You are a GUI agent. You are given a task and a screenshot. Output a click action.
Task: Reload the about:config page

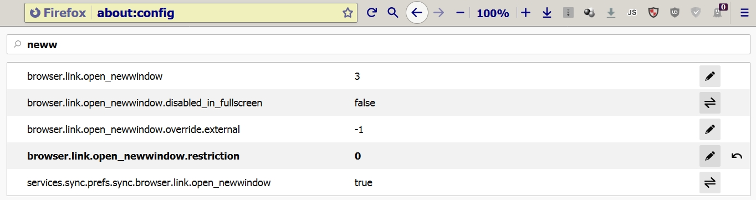[x=372, y=13]
